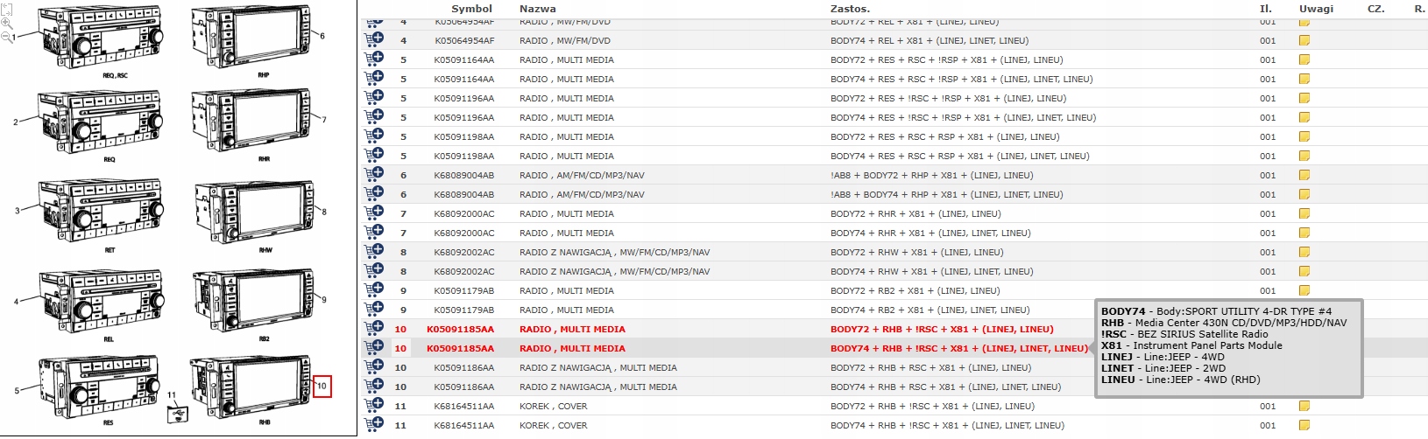
Task: Zoom out of the parts diagram
Action: point(7,37)
